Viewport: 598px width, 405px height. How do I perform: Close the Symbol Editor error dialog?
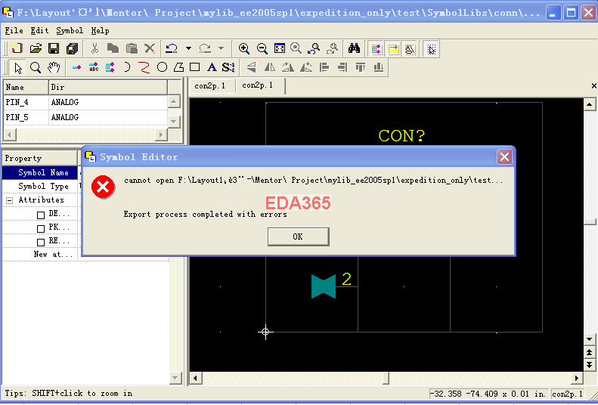click(x=504, y=156)
